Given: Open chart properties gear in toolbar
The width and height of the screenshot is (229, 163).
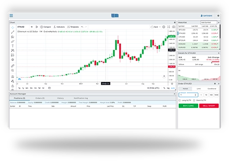Looking at the screenshot, I should tap(164, 27).
